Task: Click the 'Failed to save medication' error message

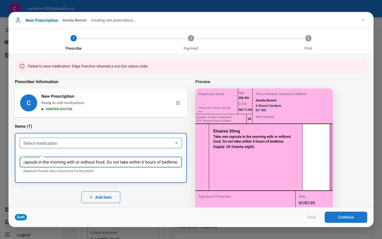Action: 88,66
